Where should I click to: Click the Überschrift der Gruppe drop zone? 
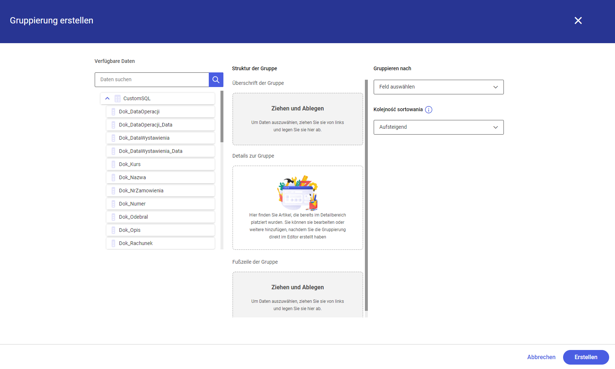tap(297, 119)
